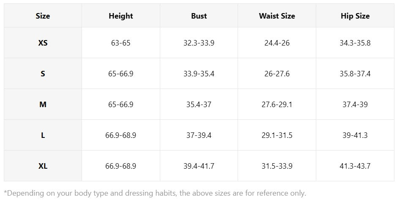The image size is (397, 202).
Task: Click the Waist Size column header
Action: [x=277, y=16]
